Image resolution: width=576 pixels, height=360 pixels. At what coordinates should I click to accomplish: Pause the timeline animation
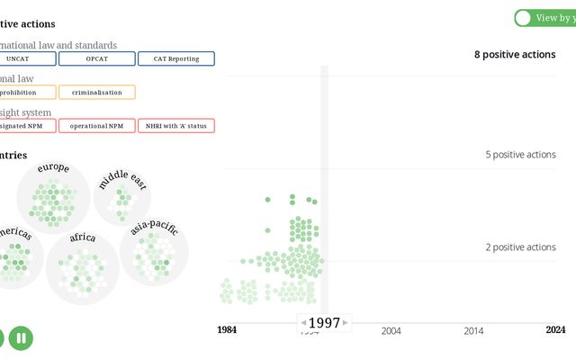21,338
